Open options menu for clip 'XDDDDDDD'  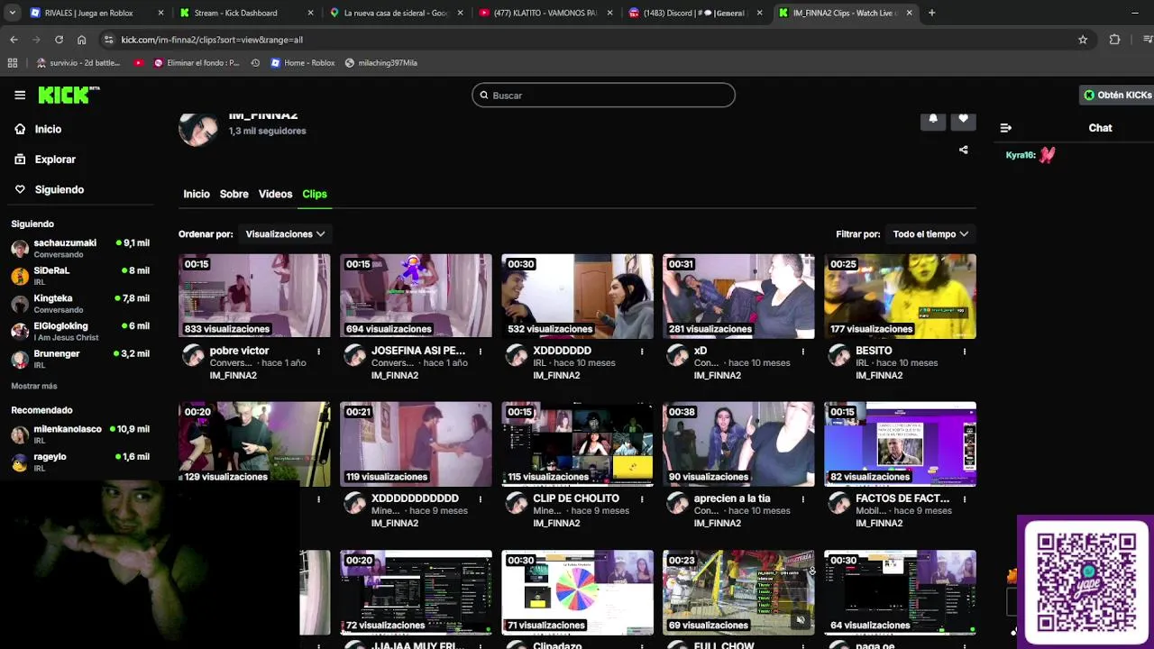tap(642, 352)
